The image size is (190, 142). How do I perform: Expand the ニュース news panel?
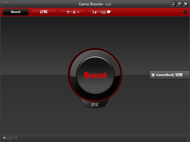click(x=10, y=138)
